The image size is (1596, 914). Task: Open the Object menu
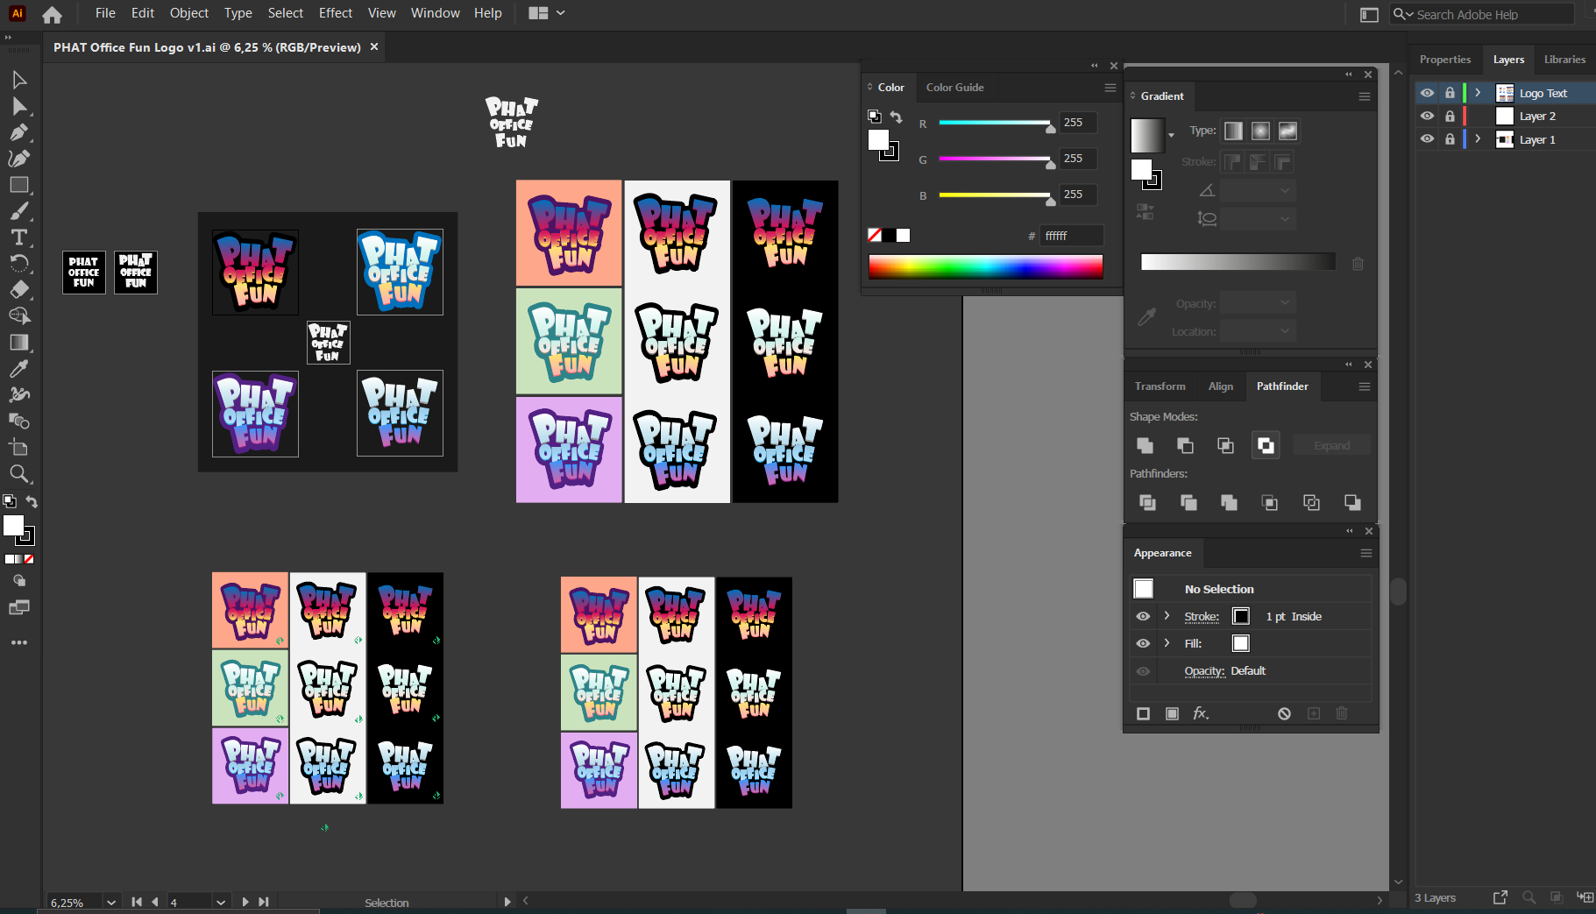tap(189, 13)
